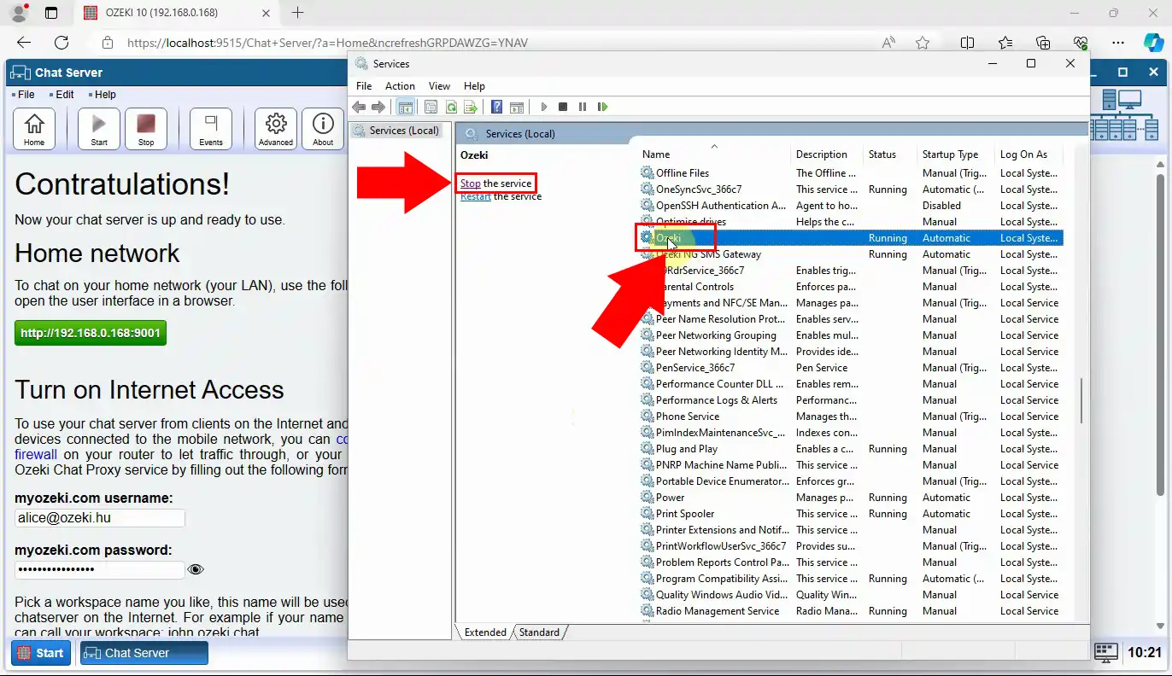Open the blue Help icon in Services toolbar

[x=497, y=107]
